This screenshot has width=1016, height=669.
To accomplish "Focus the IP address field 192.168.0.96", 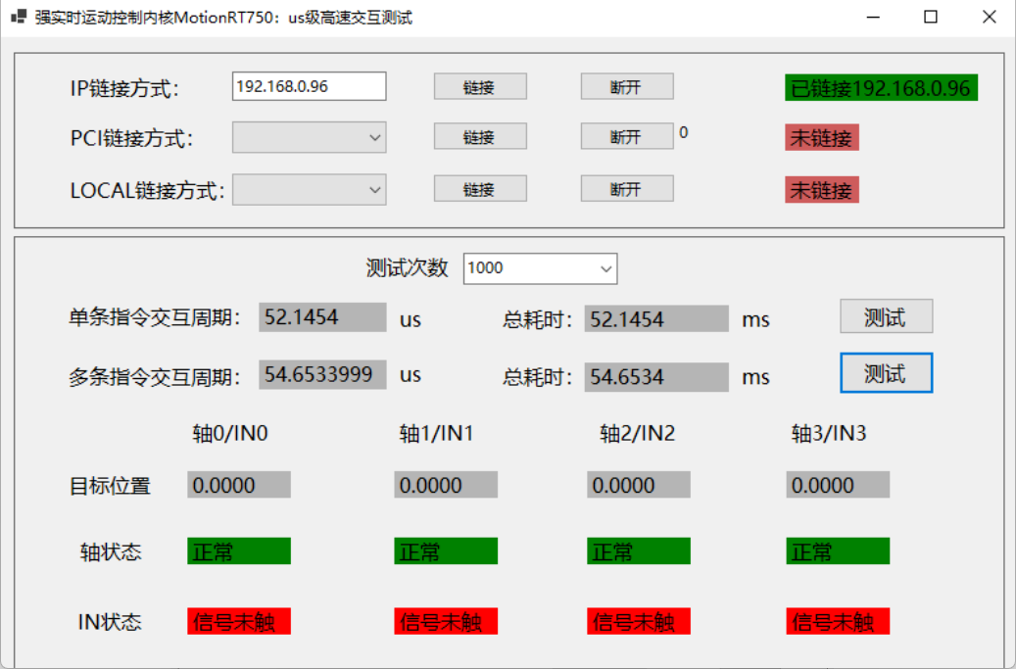I will pos(309,86).
